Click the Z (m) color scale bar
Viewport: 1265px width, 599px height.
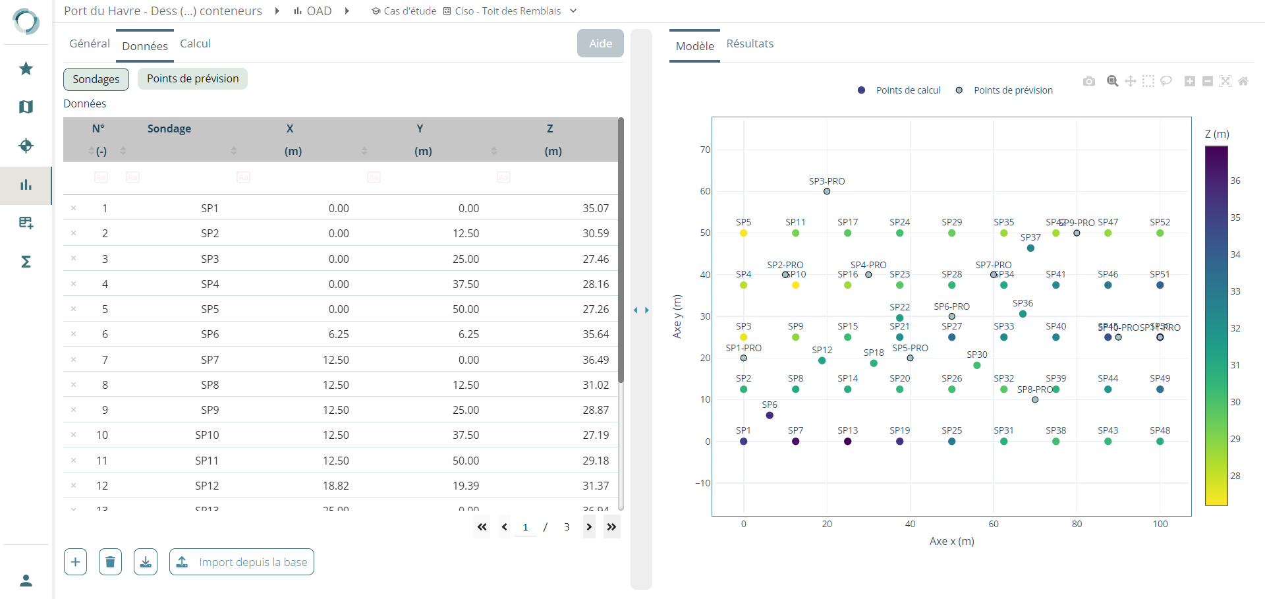(x=1216, y=326)
